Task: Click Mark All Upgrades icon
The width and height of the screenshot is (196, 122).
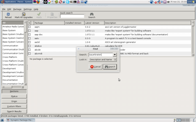Action: 24,14
